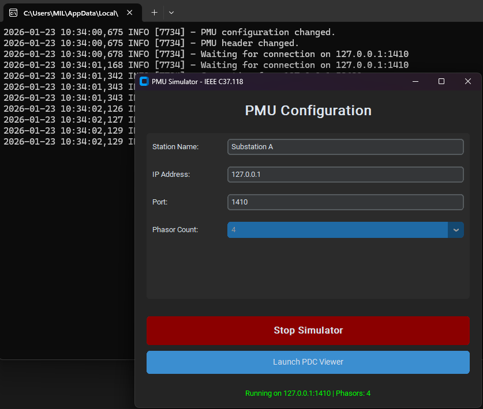
Task: Click the PMU Configuration heading
Action: coord(308,111)
